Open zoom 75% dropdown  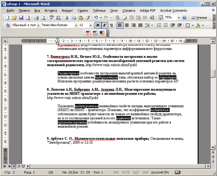click(179, 18)
